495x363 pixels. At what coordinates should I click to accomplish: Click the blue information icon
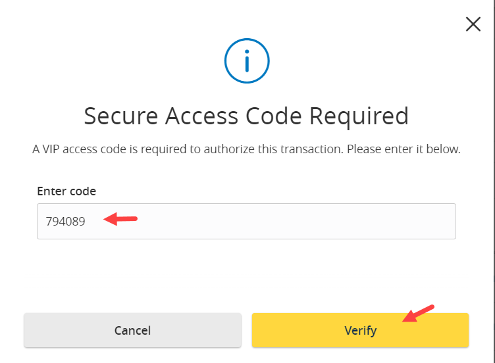pos(247,61)
